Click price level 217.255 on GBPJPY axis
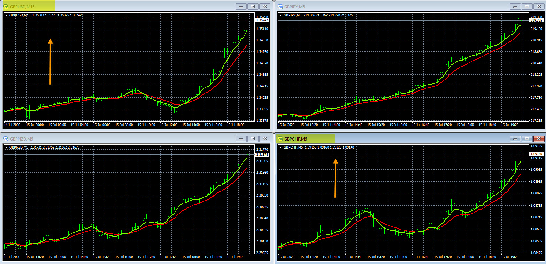546x264 pixels. [537, 121]
